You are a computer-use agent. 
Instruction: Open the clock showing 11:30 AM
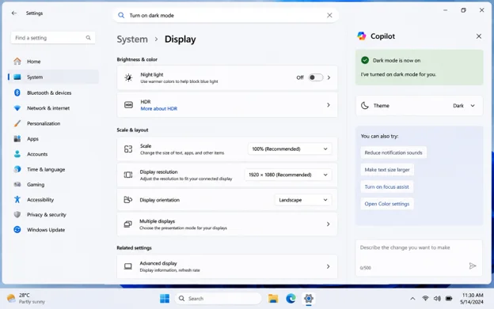pyautogui.click(x=472, y=298)
